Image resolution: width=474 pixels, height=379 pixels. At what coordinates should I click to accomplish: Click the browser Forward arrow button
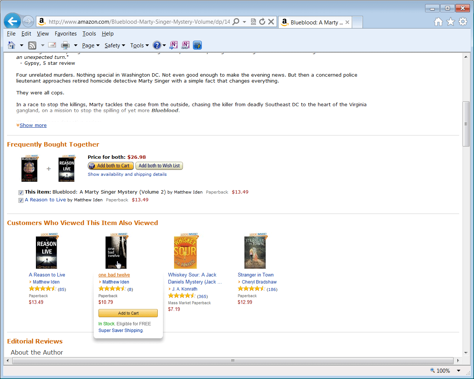click(x=28, y=21)
